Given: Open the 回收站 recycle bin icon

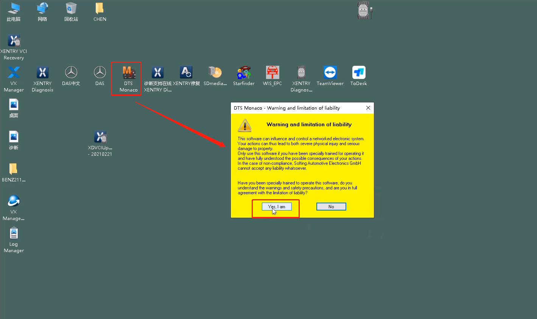Looking at the screenshot, I should 71,12.
